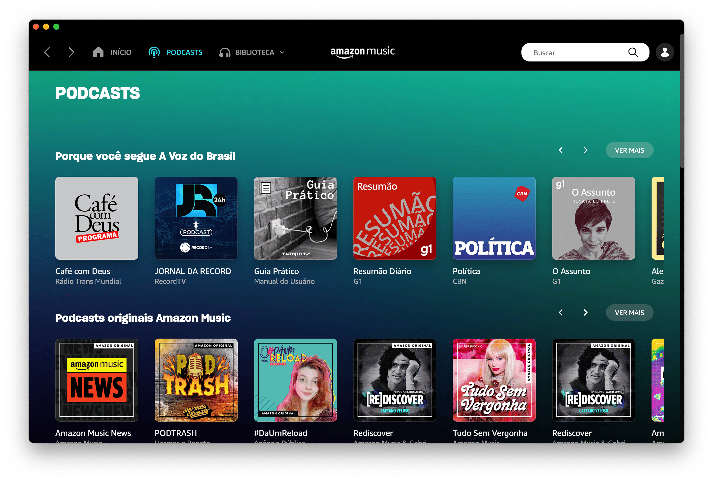Click the search magnifying glass icon

point(633,53)
